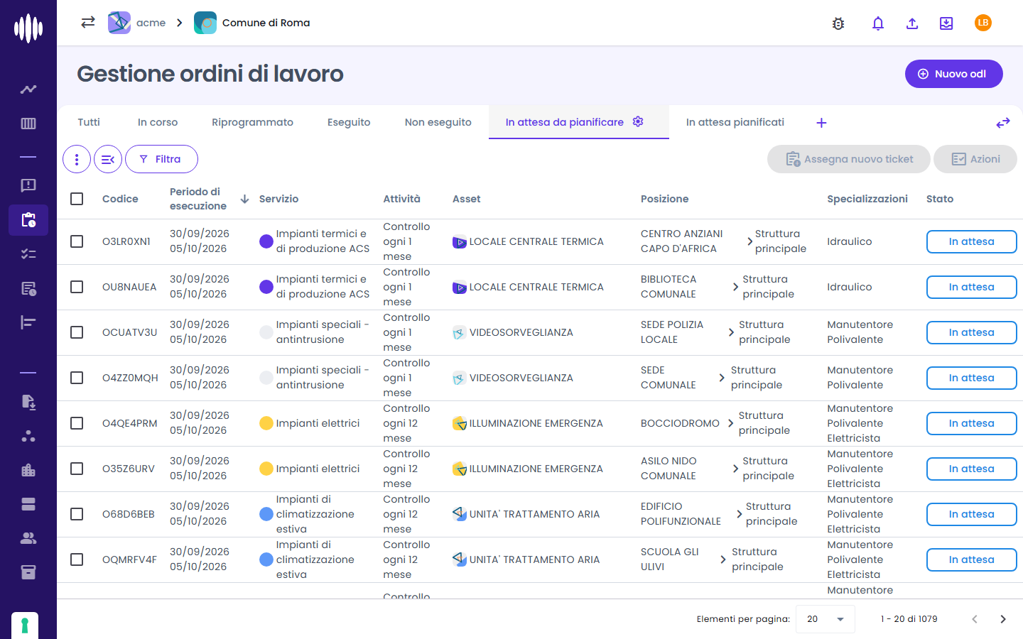Open the archive box icon in sidebar
This screenshot has width=1023, height=639.
(x=28, y=572)
